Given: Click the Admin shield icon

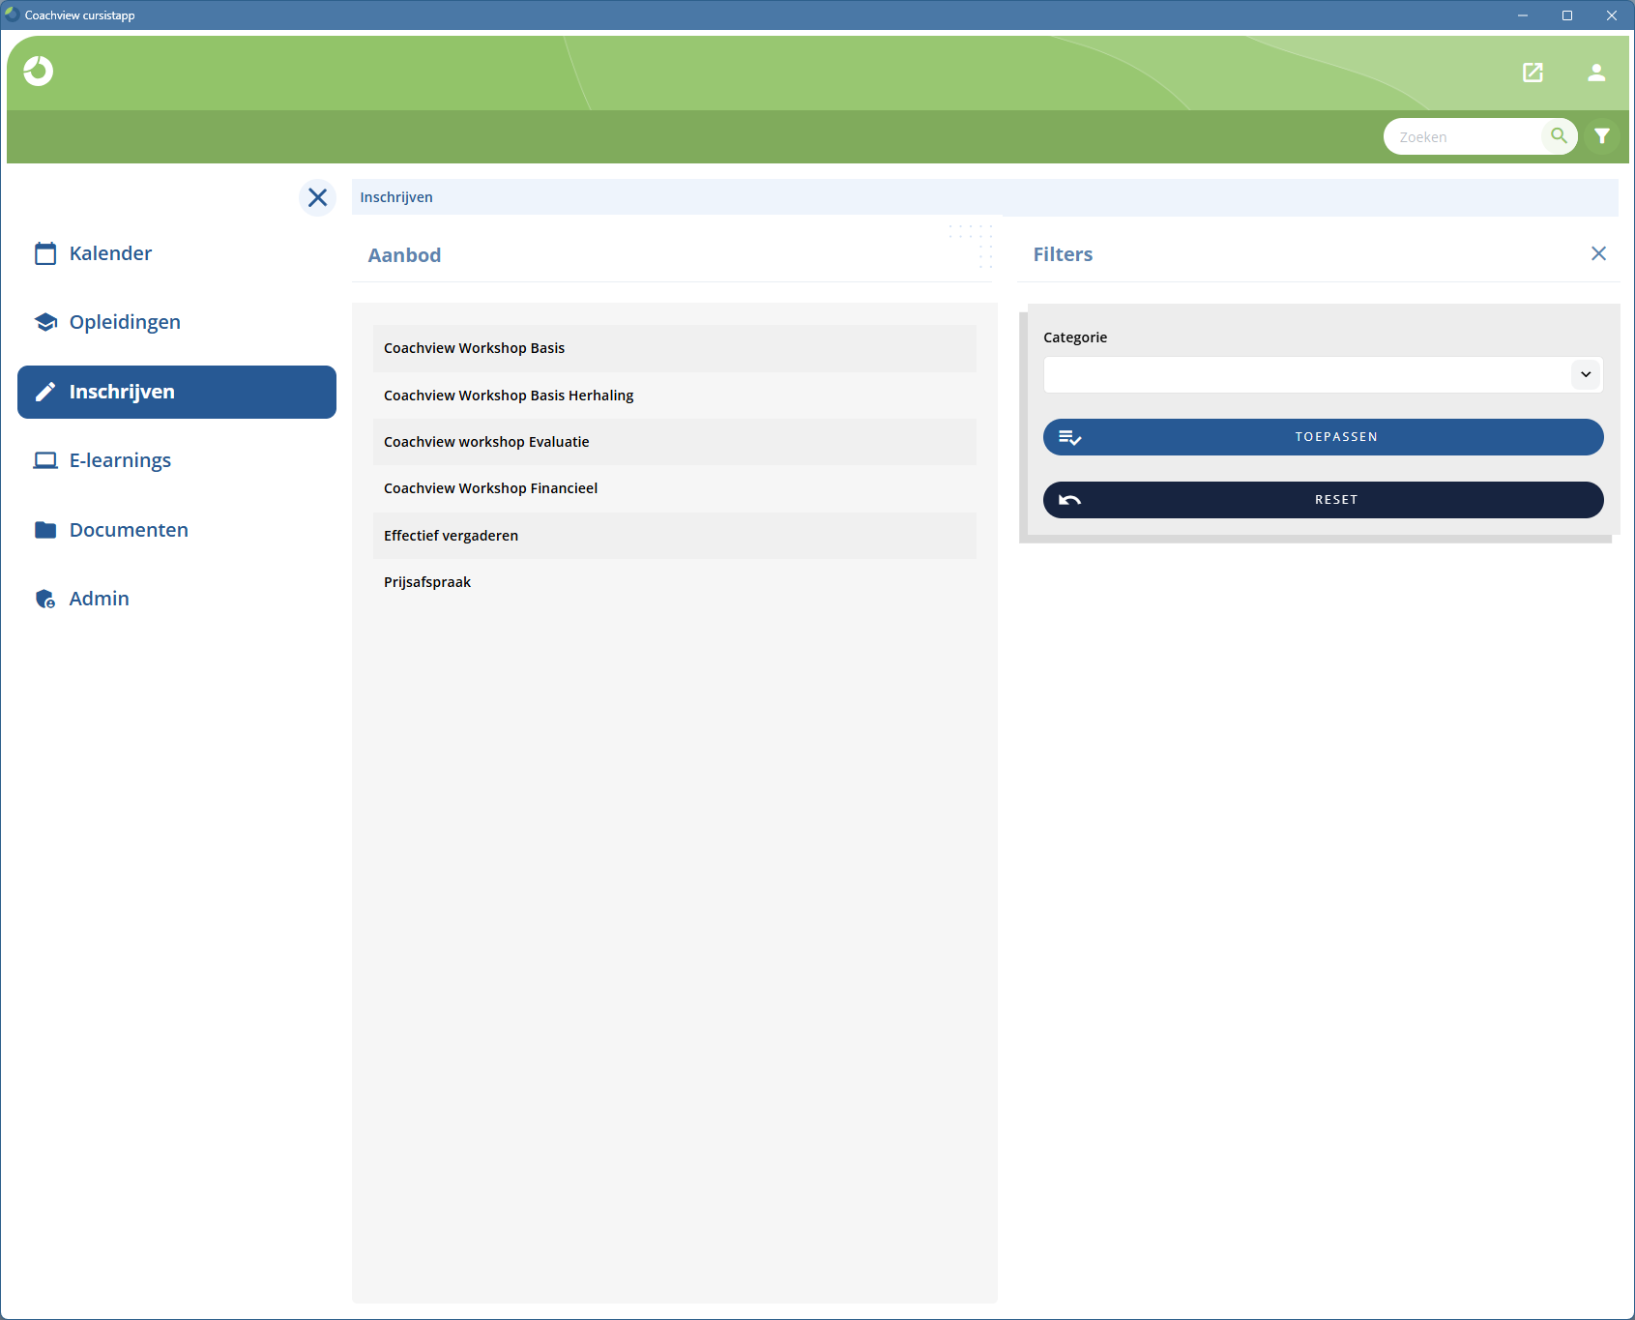Looking at the screenshot, I should click(x=45, y=599).
